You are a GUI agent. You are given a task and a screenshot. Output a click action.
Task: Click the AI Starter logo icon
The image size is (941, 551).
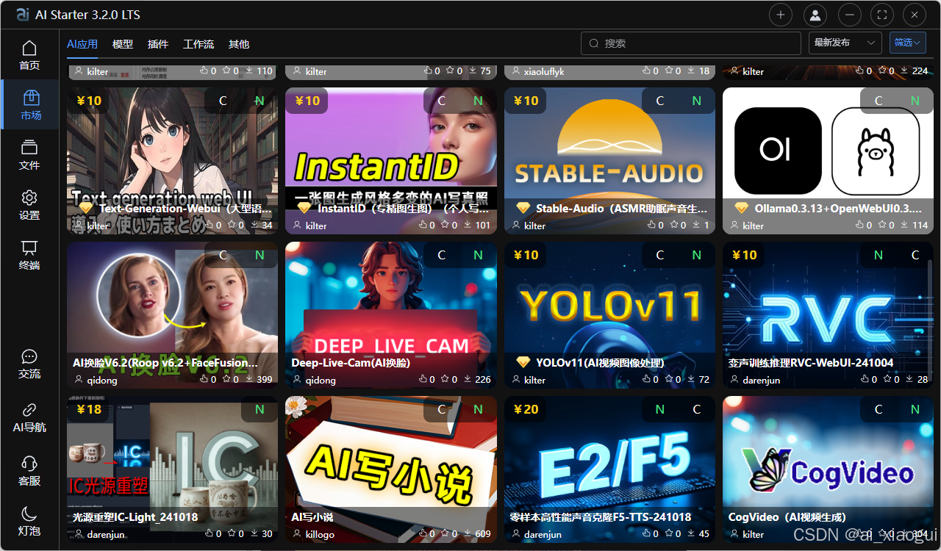tap(23, 14)
